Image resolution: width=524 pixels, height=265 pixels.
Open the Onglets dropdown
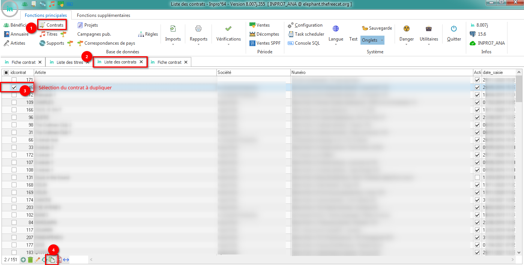click(372, 40)
